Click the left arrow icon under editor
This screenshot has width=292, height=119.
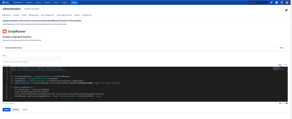click(x=282, y=103)
